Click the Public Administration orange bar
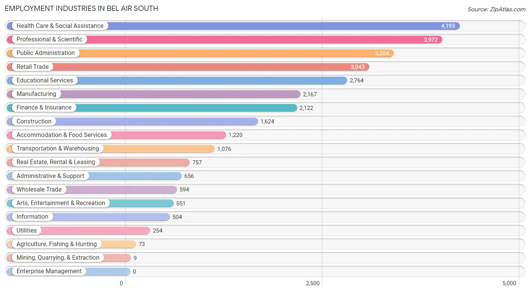This screenshot has width=530, height=292. click(x=200, y=53)
